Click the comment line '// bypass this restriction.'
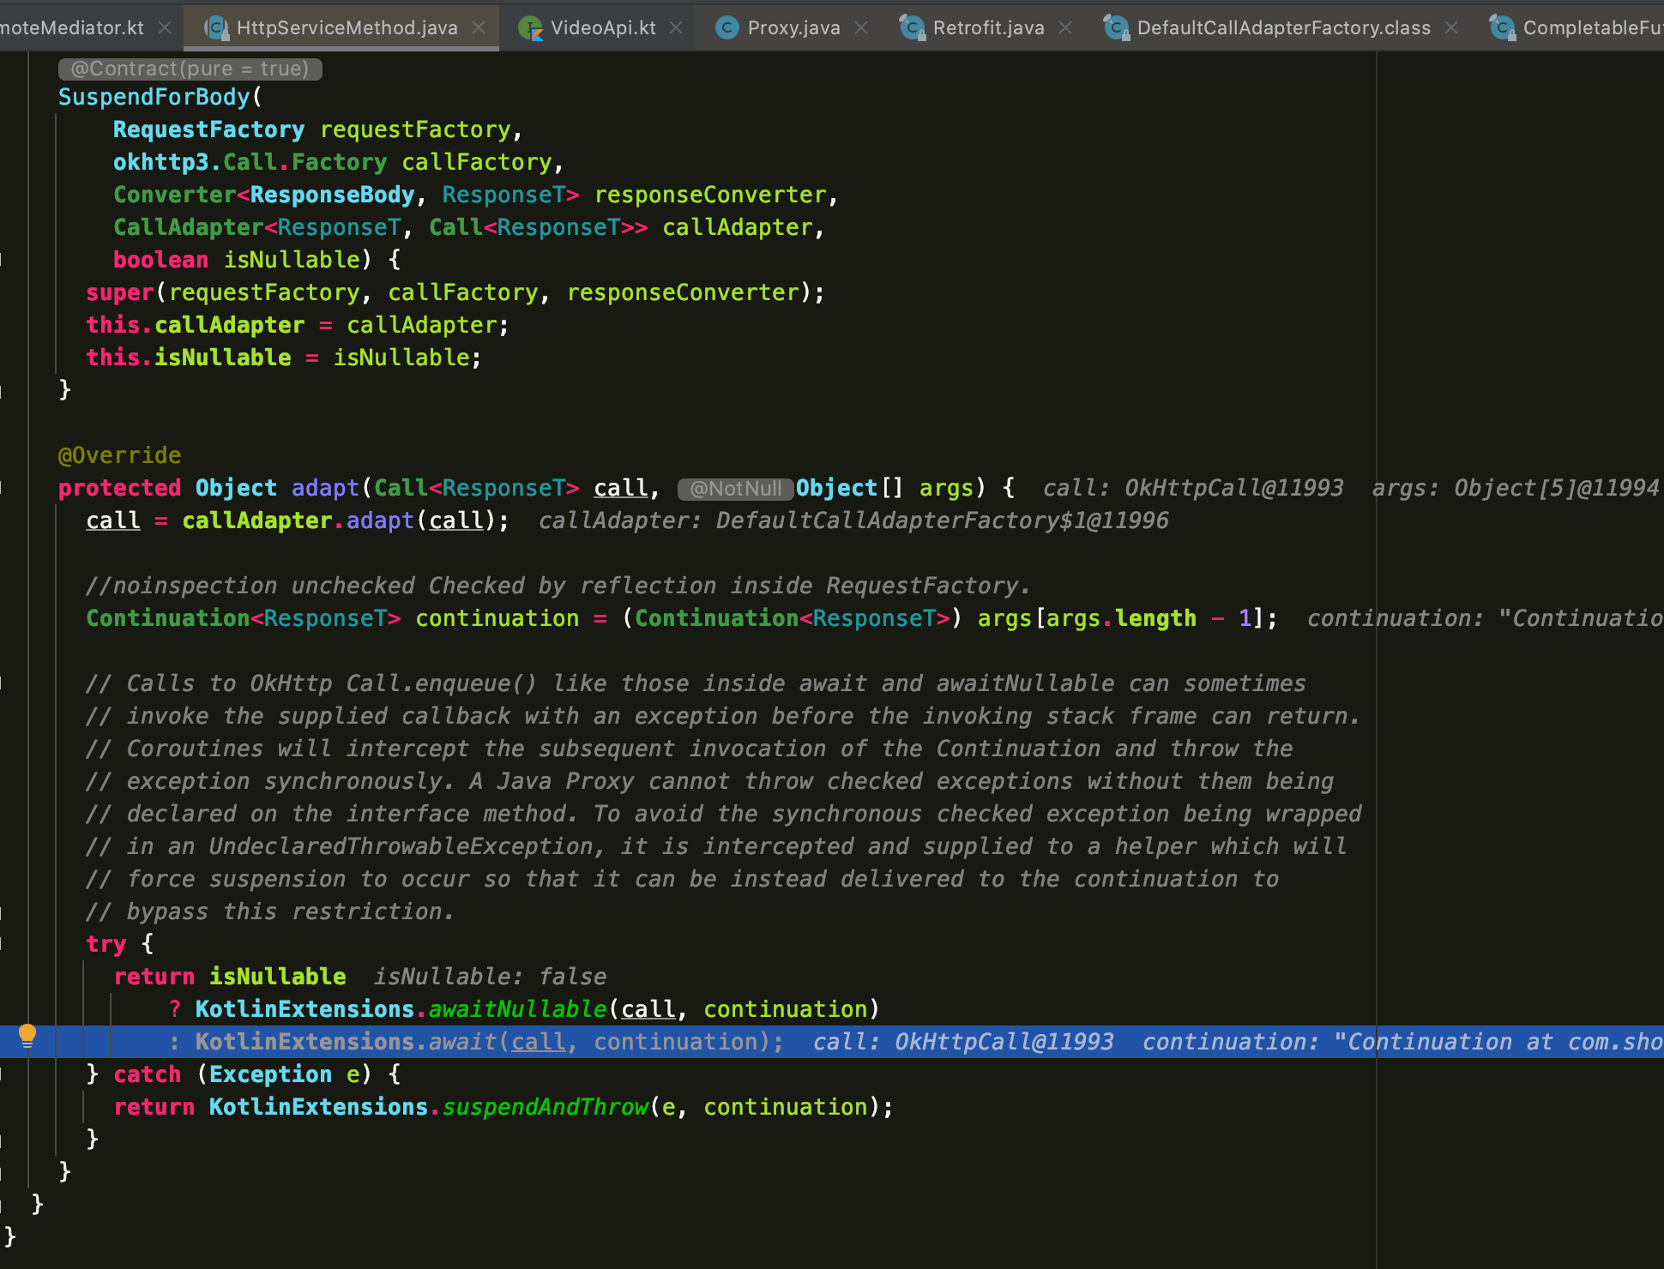 pos(269,911)
